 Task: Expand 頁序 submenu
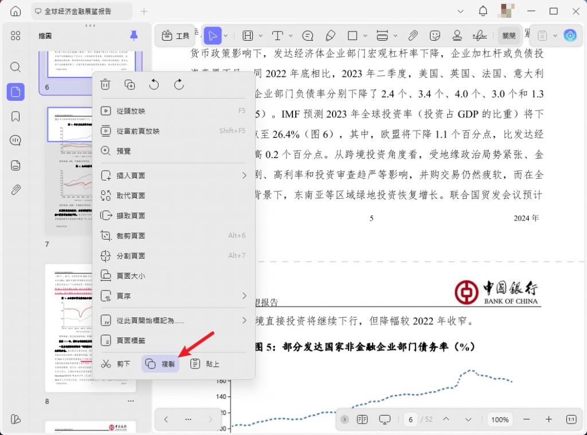pos(244,296)
